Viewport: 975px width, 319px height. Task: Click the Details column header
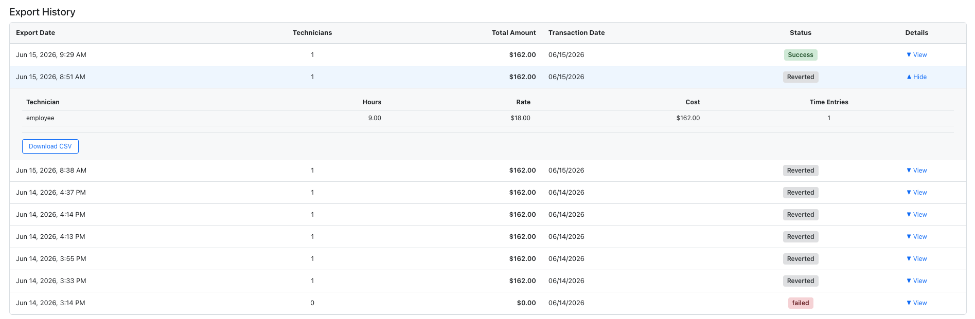917,33
